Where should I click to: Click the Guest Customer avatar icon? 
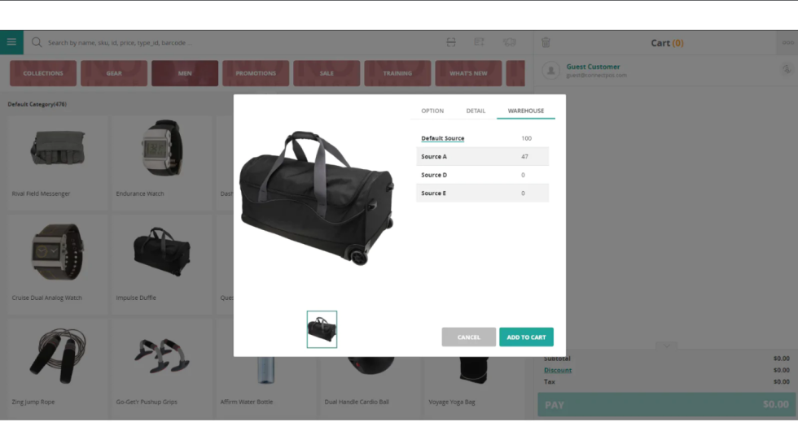click(551, 71)
